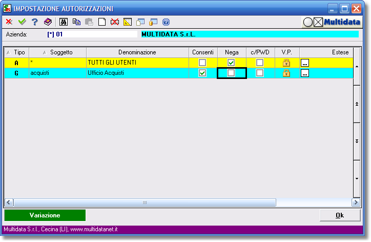The width and height of the screenshot is (371, 242).
Task: Check Nega for Ufficio Acquisti row
Action: [231, 73]
